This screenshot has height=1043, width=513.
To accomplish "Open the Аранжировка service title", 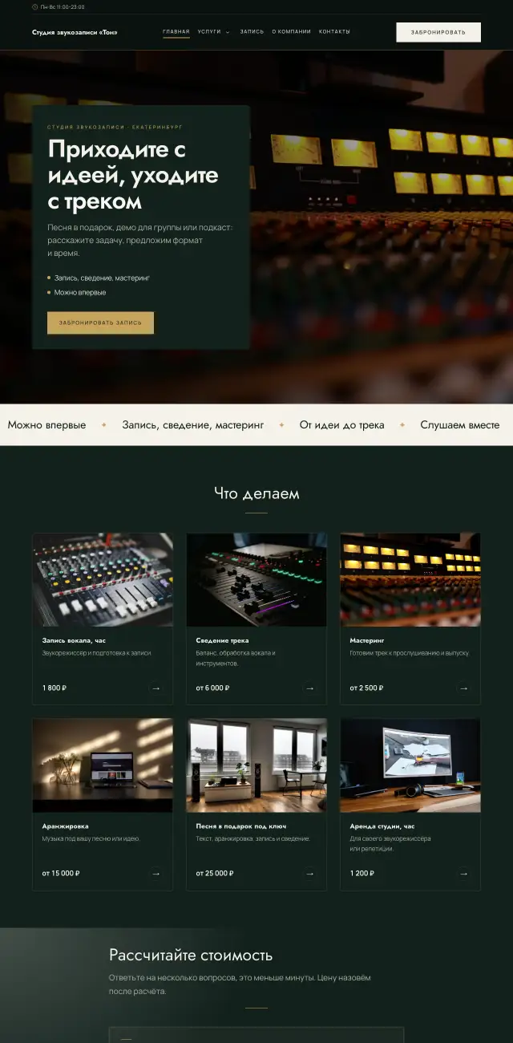I will (66, 826).
